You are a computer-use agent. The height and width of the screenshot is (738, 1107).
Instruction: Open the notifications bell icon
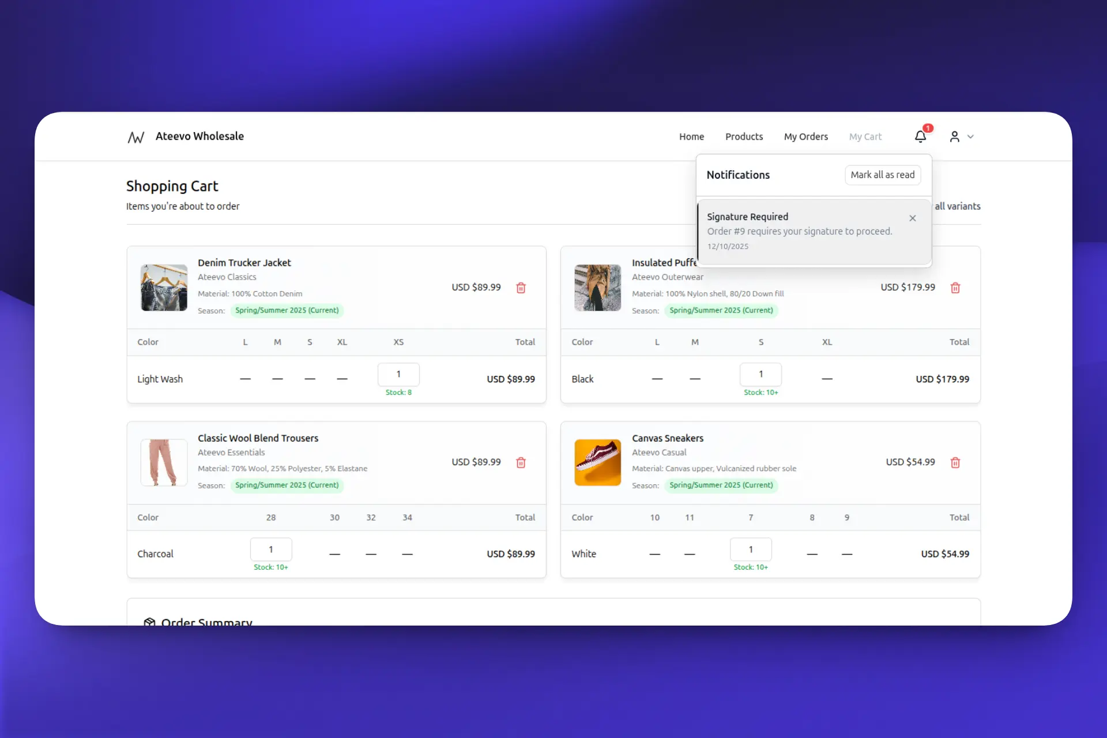coord(920,137)
